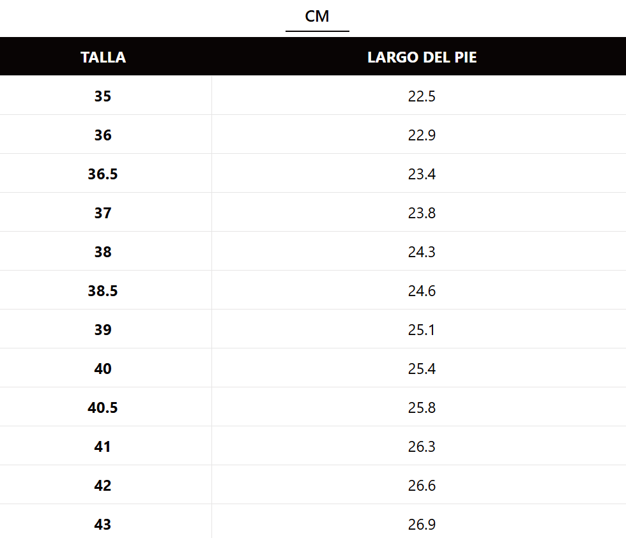Click the 24.3 foot length cell
The width and height of the screenshot is (626, 538).
[x=422, y=252]
